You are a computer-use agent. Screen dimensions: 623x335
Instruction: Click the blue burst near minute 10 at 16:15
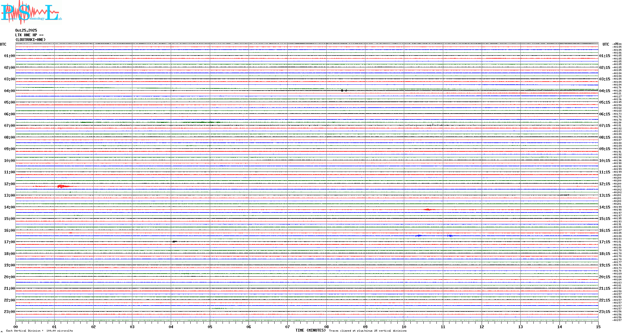point(418,236)
